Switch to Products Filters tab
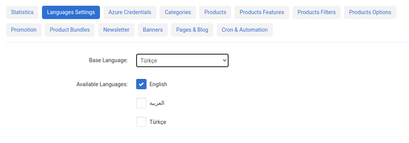 (x=317, y=12)
